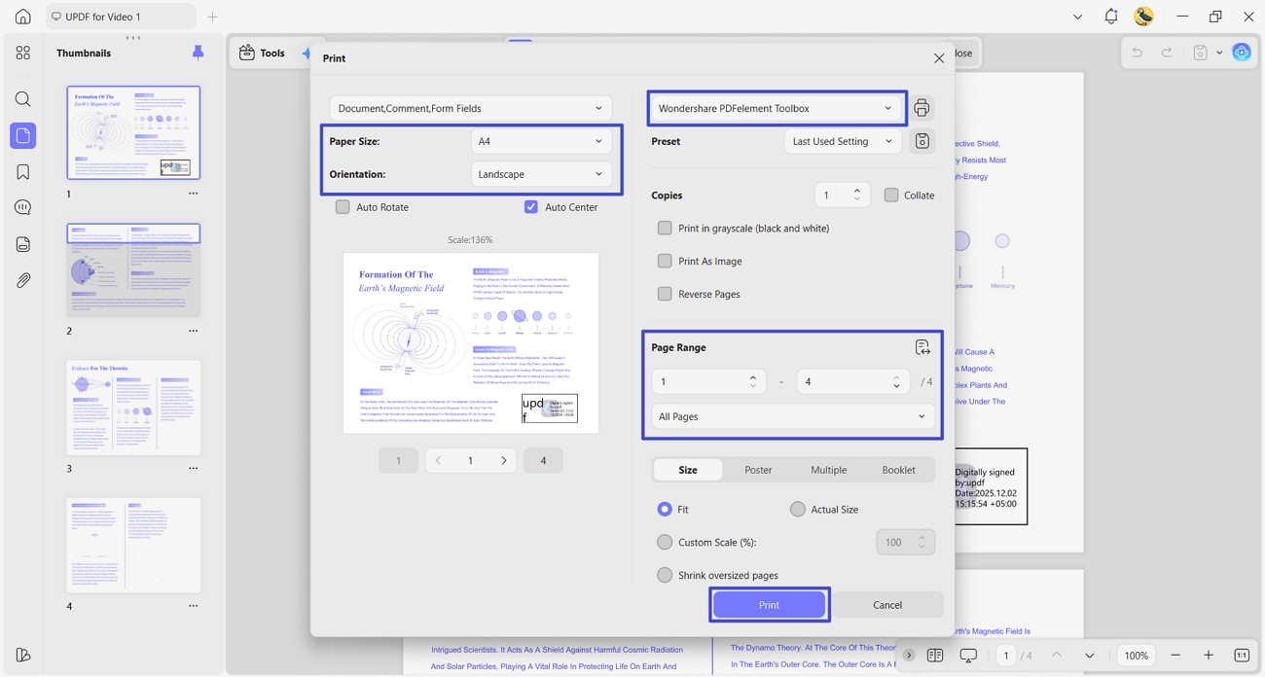1265x677 pixels.
Task: Click the redo arrow icon
Action: click(x=1166, y=53)
